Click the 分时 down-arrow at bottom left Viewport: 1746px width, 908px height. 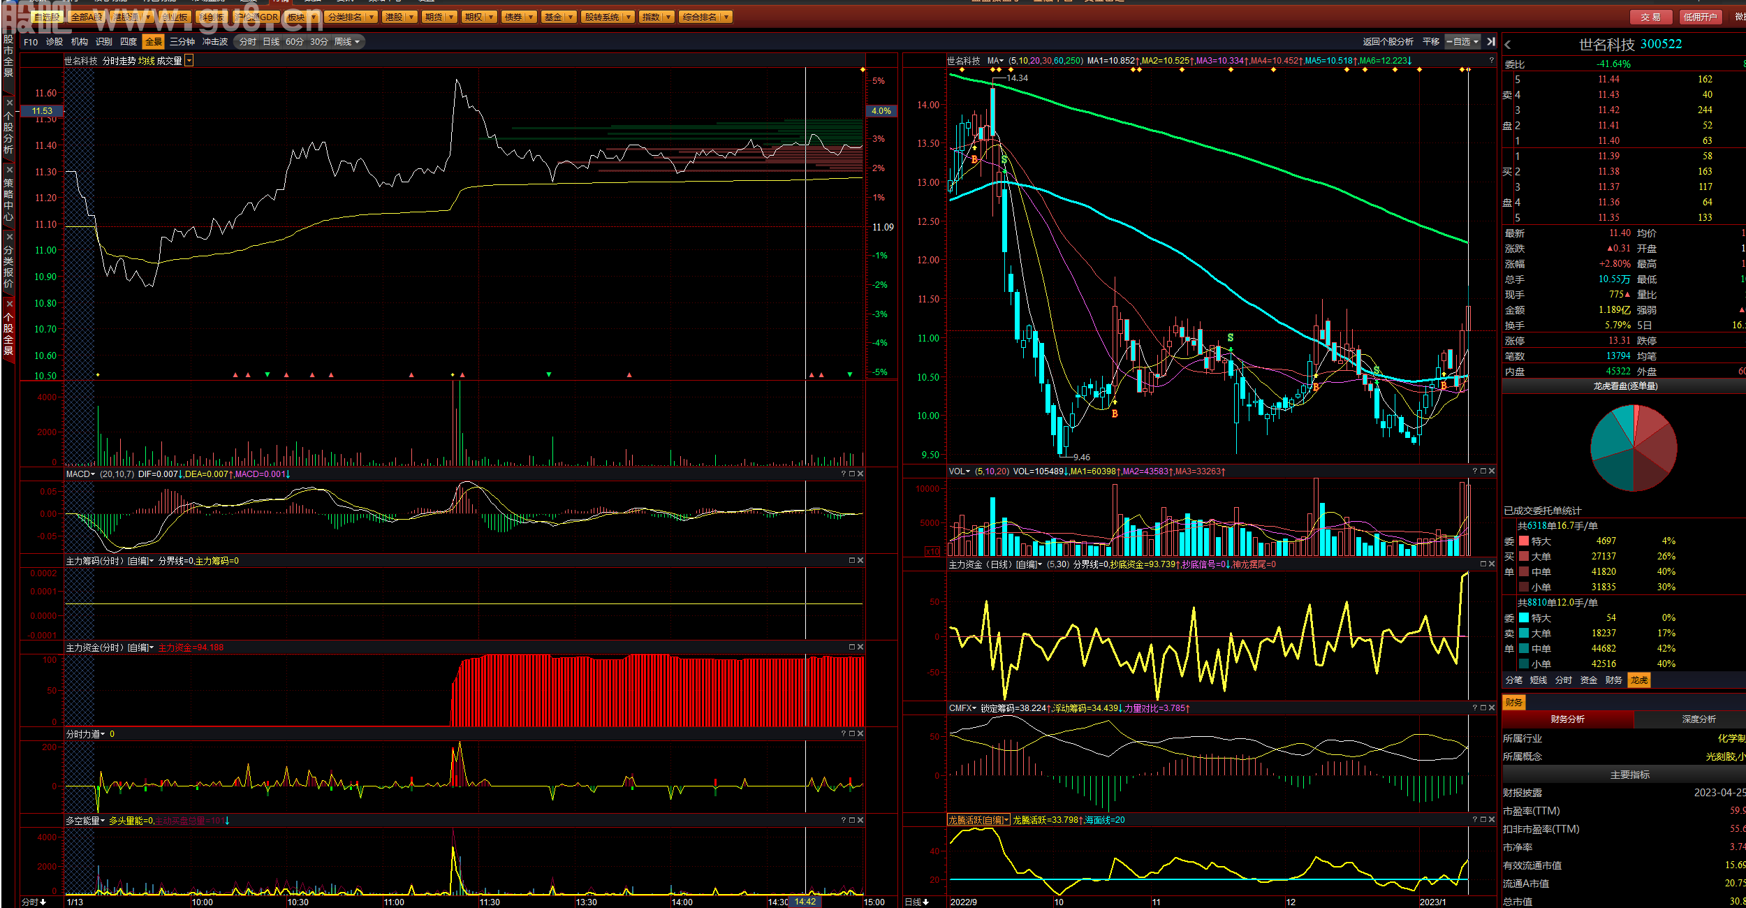click(34, 902)
